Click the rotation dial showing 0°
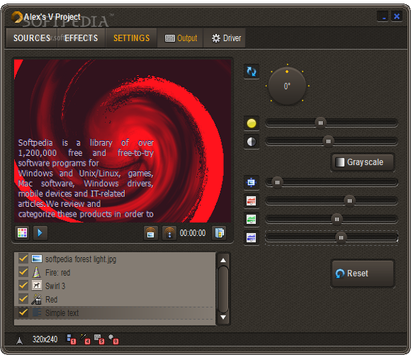The width and height of the screenshot is (411, 355). [x=287, y=86]
